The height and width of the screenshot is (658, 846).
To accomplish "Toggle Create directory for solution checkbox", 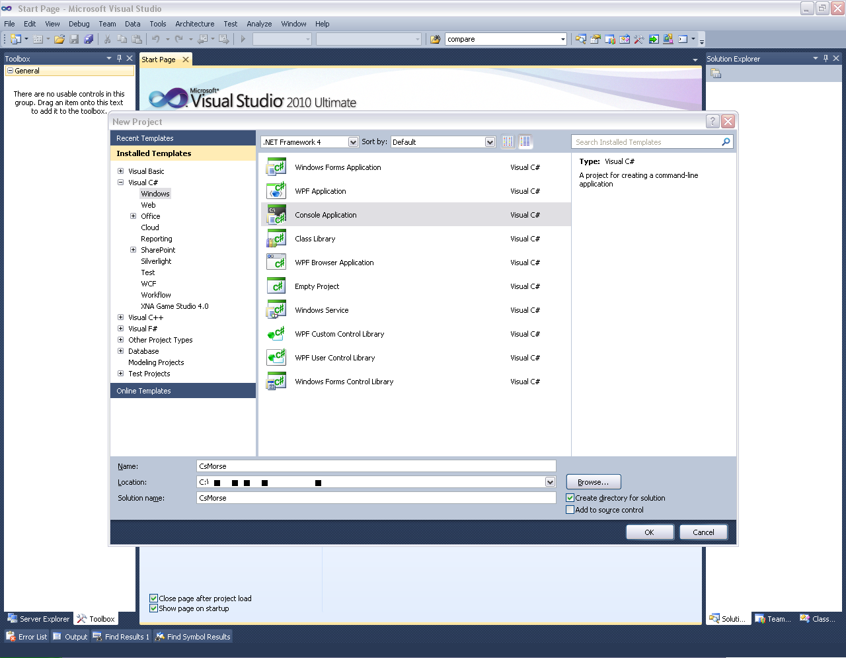I will click(x=570, y=498).
